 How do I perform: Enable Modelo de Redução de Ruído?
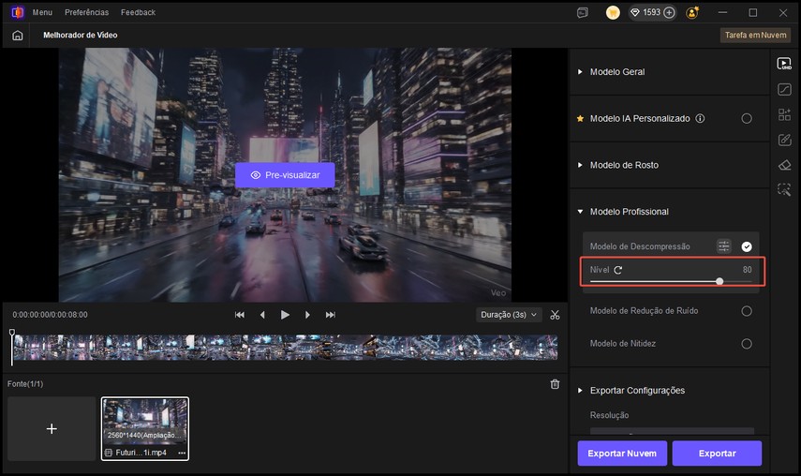[x=747, y=311]
